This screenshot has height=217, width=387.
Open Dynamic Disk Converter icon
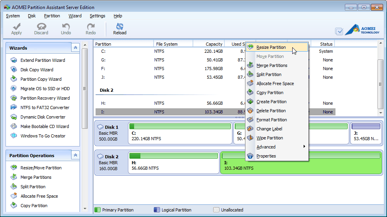[x=14, y=117]
